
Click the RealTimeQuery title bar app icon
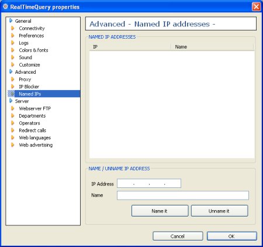pyautogui.click(x=5, y=7)
